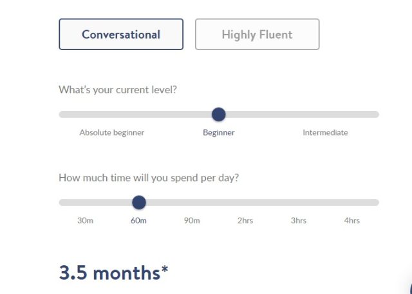Set level to Absolute beginner label

point(112,133)
